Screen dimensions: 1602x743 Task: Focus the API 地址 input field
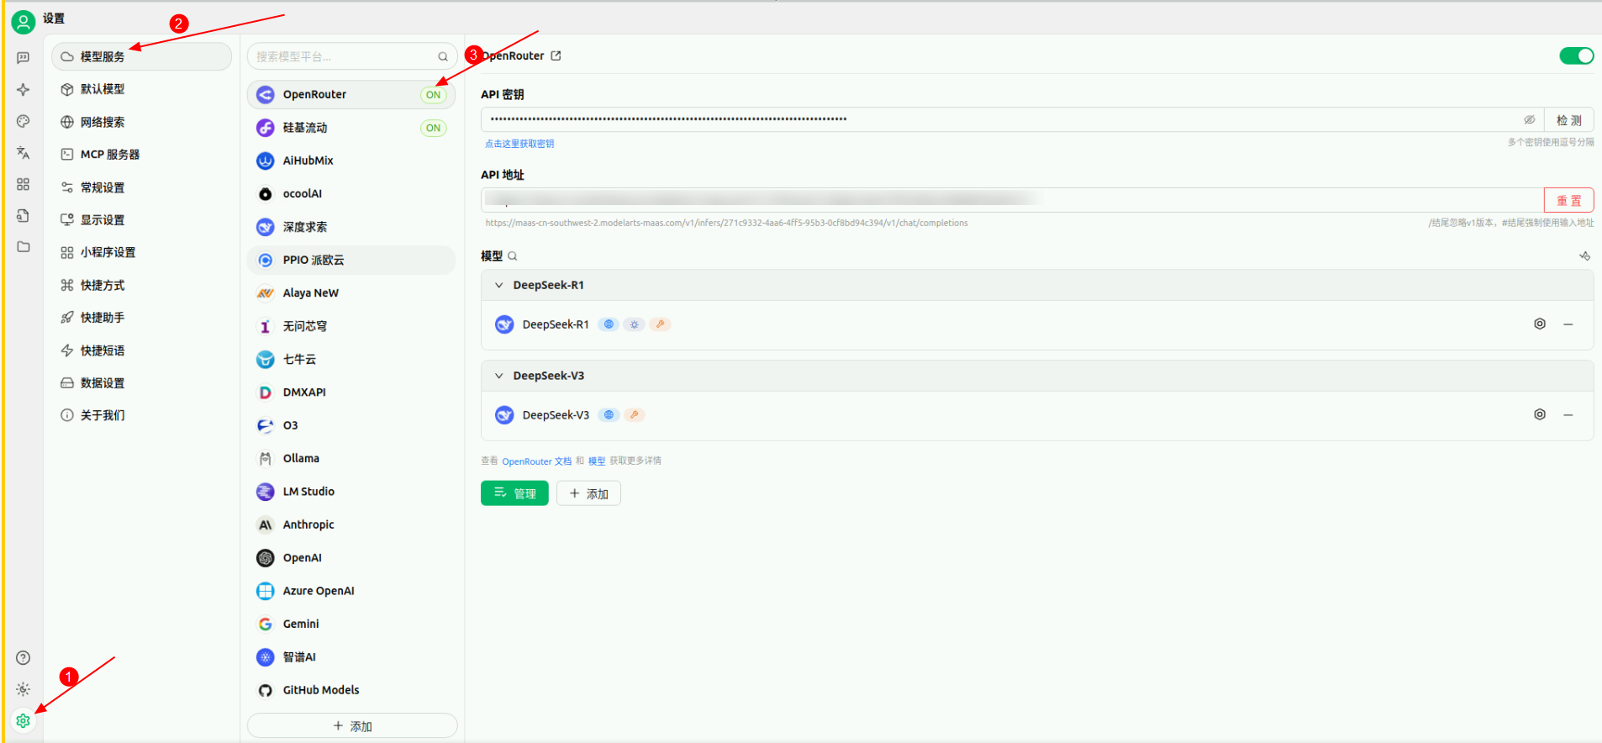(1012, 200)
